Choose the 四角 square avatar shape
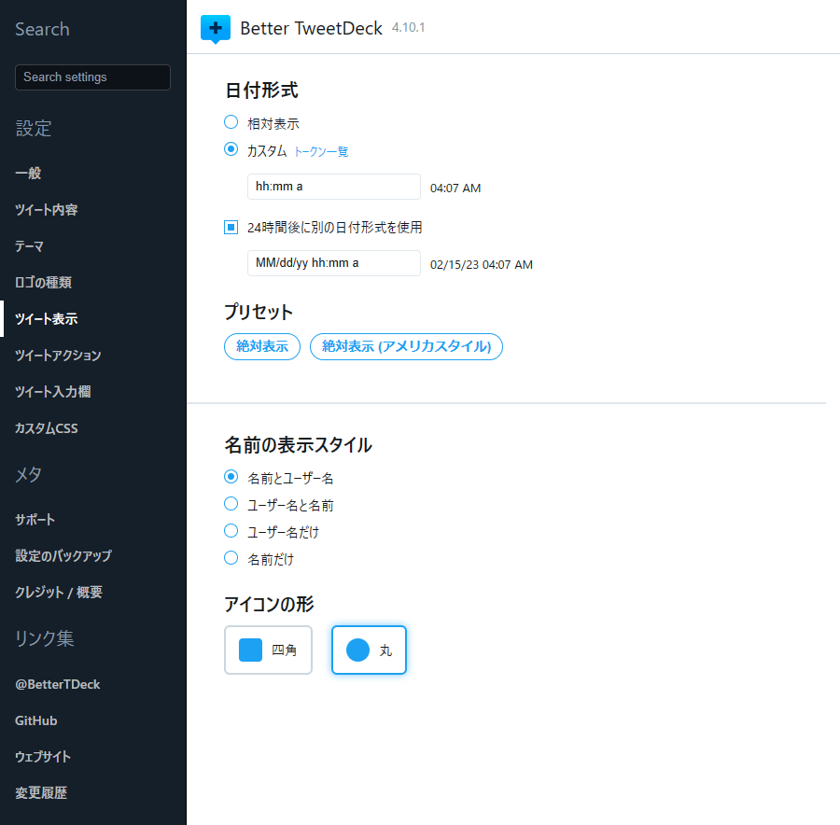 tap(268, 650)
